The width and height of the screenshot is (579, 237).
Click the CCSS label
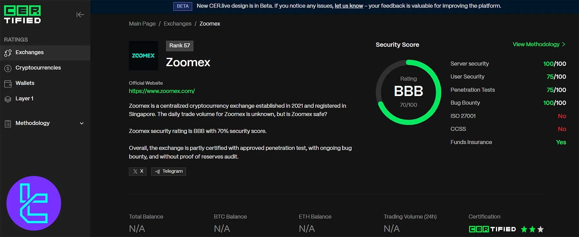(x=458, y=129)
